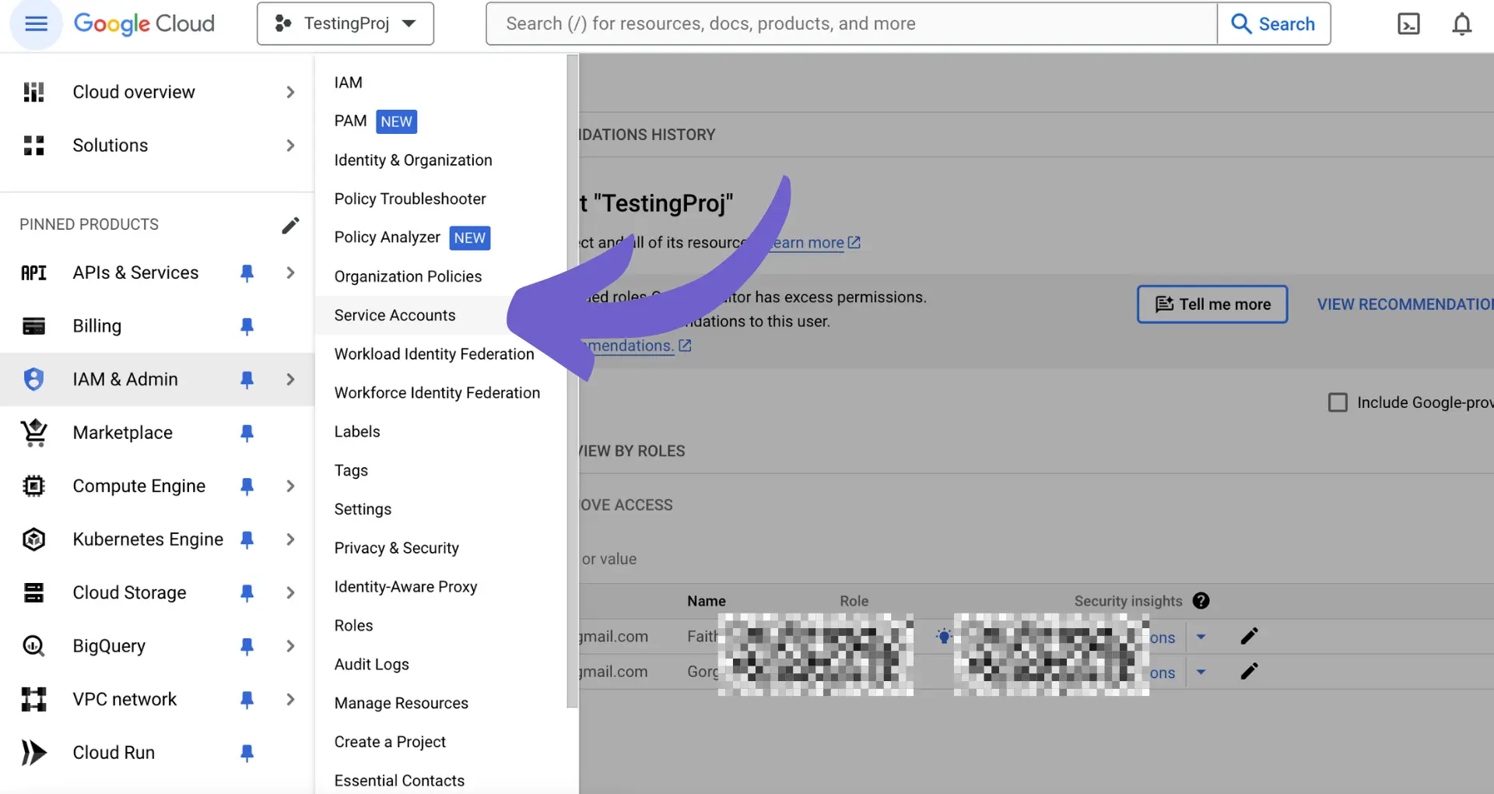Select Identity & Organization
This screenshot has width=1494, height=794.
coord(413,160)
